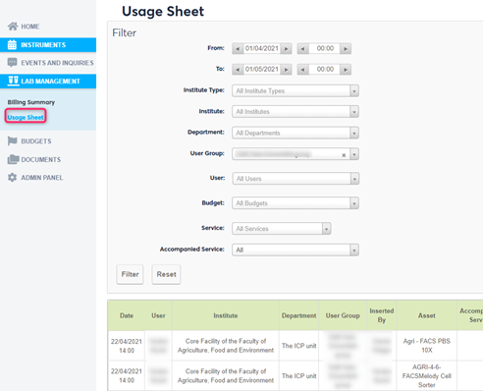The height and width of the screenshot is (391, 483).
Task: Click the Budgets flag icon
Action: (13, 141)
